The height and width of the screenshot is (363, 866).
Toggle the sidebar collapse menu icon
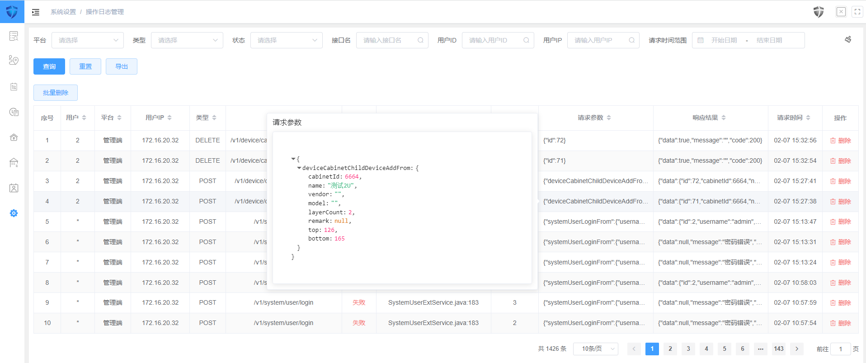pos(36,12)
